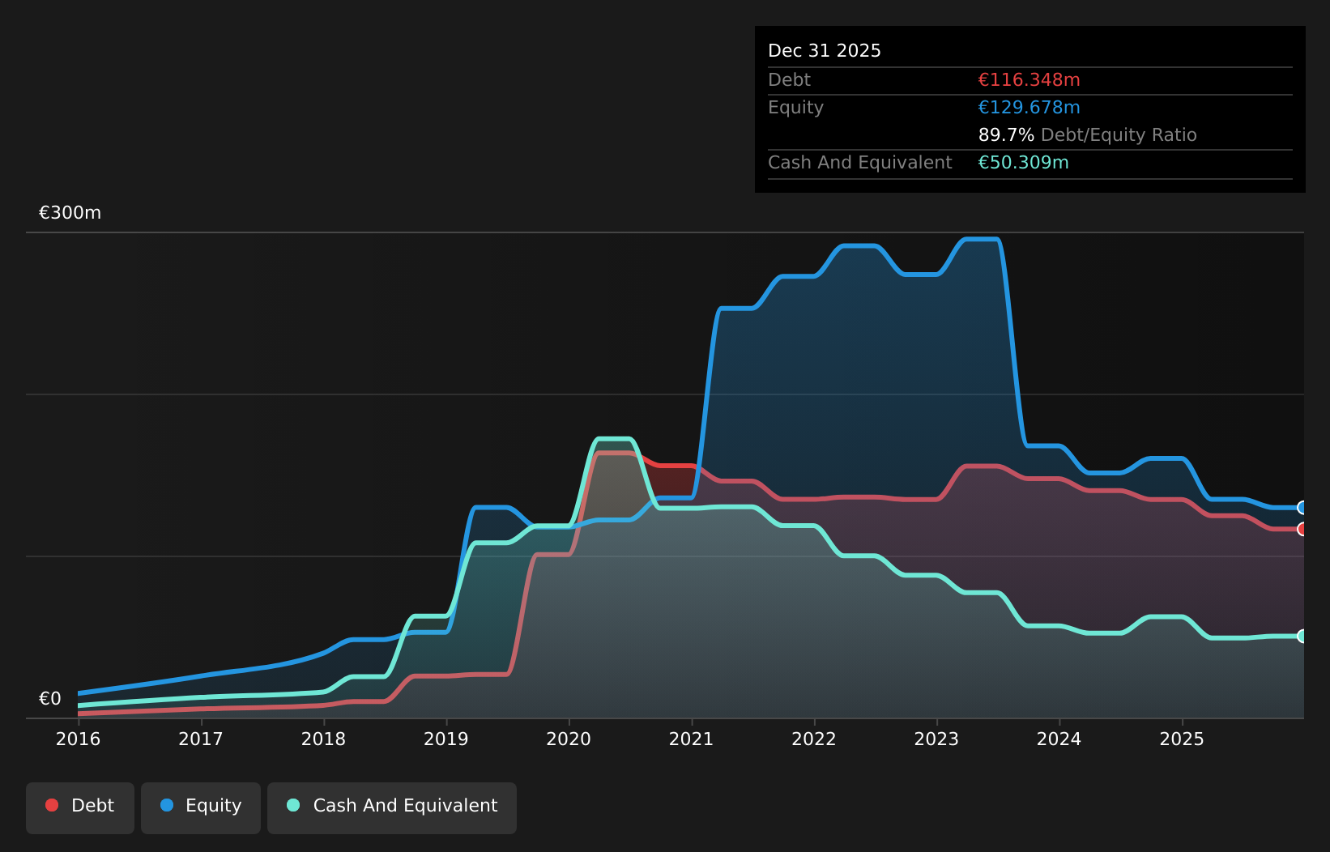This screenshot has width=1330, height=852.
Task: Click the €116.348m debt value
Action: (x=1029, y=80)
